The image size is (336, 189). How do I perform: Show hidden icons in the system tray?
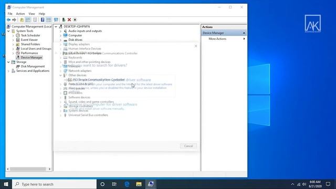[292, 184]
